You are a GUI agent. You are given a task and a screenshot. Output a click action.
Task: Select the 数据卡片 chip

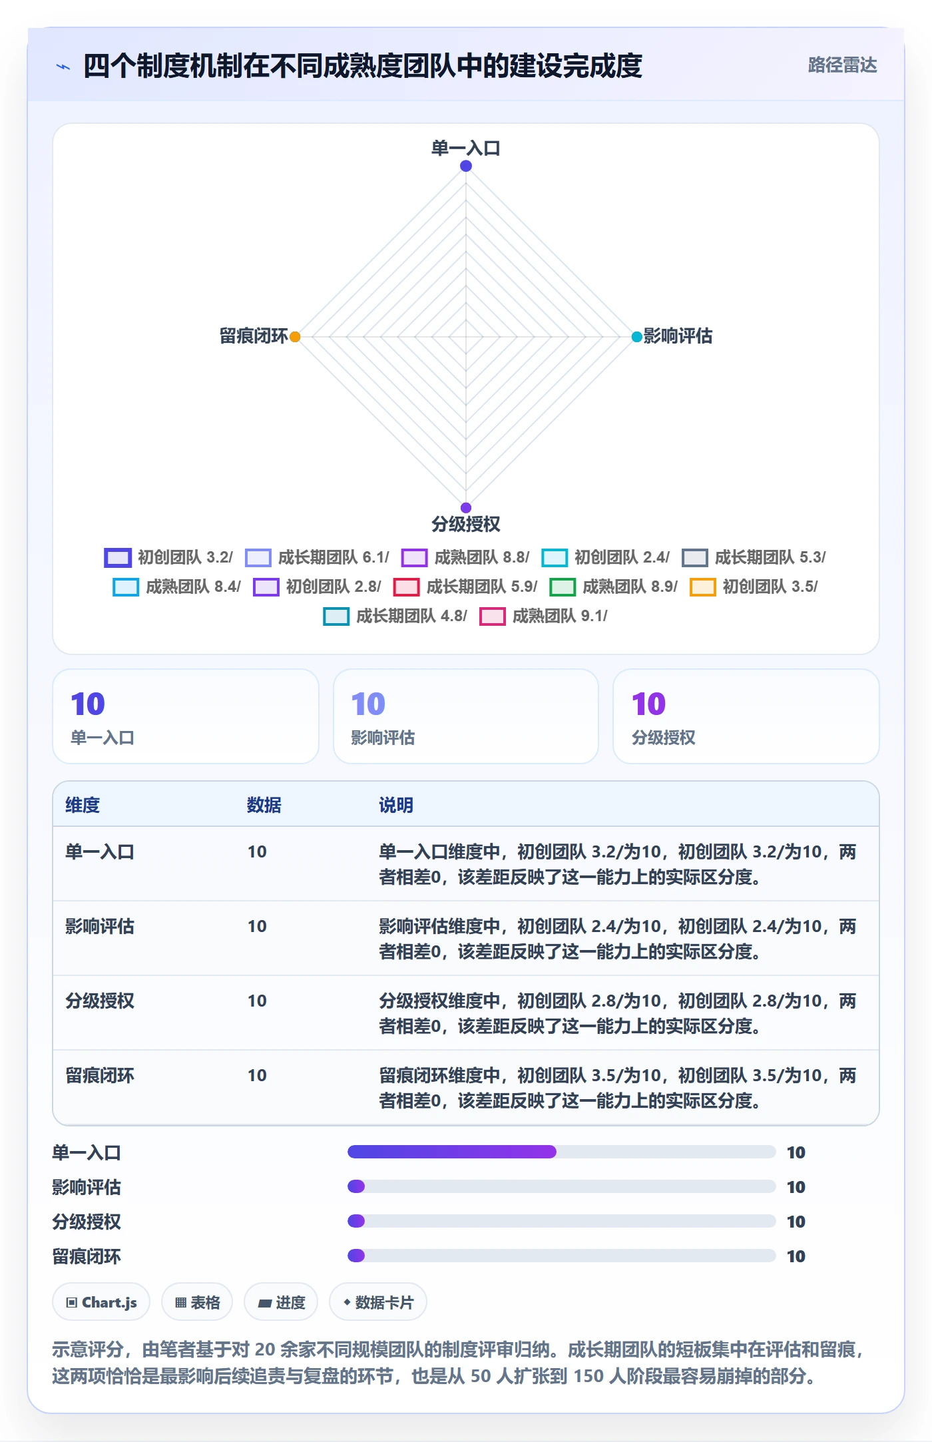378,1302
